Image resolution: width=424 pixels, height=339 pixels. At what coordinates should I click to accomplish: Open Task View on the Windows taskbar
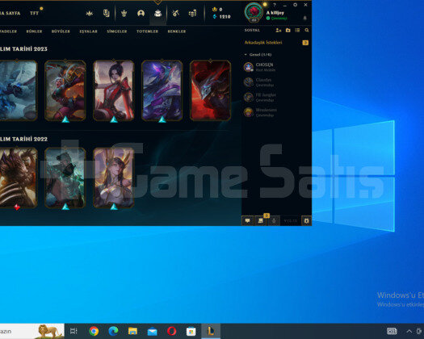pyautogui.click(x=73, y=331)
